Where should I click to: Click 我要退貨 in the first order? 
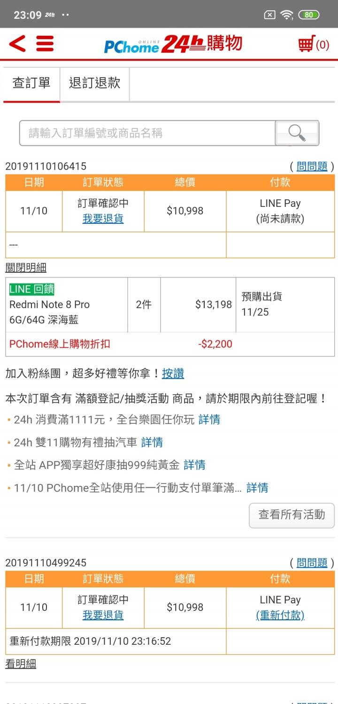[103, 219]
